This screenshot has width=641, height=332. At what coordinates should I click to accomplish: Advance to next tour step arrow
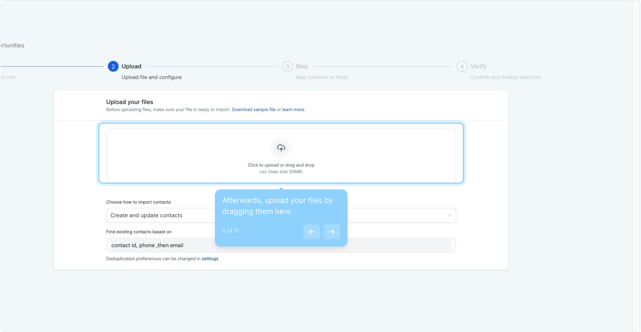coord(332,232)
